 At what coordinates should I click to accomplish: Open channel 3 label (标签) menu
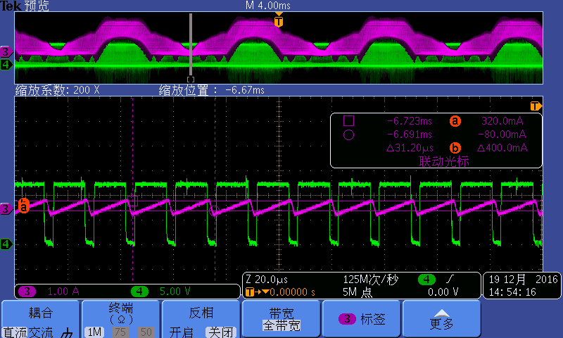pos(362,319)
